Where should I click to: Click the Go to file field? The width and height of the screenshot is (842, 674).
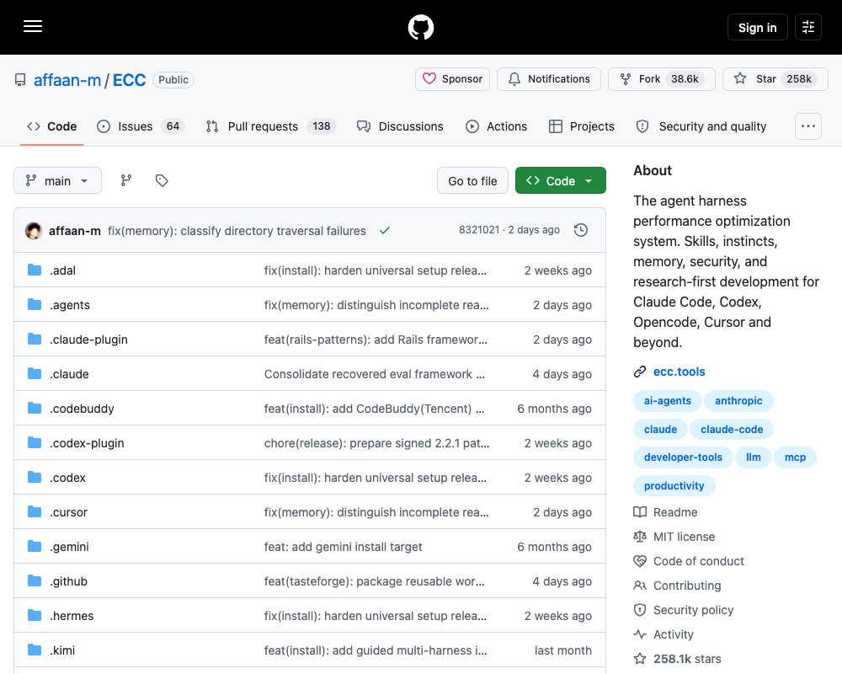[472, 180]
